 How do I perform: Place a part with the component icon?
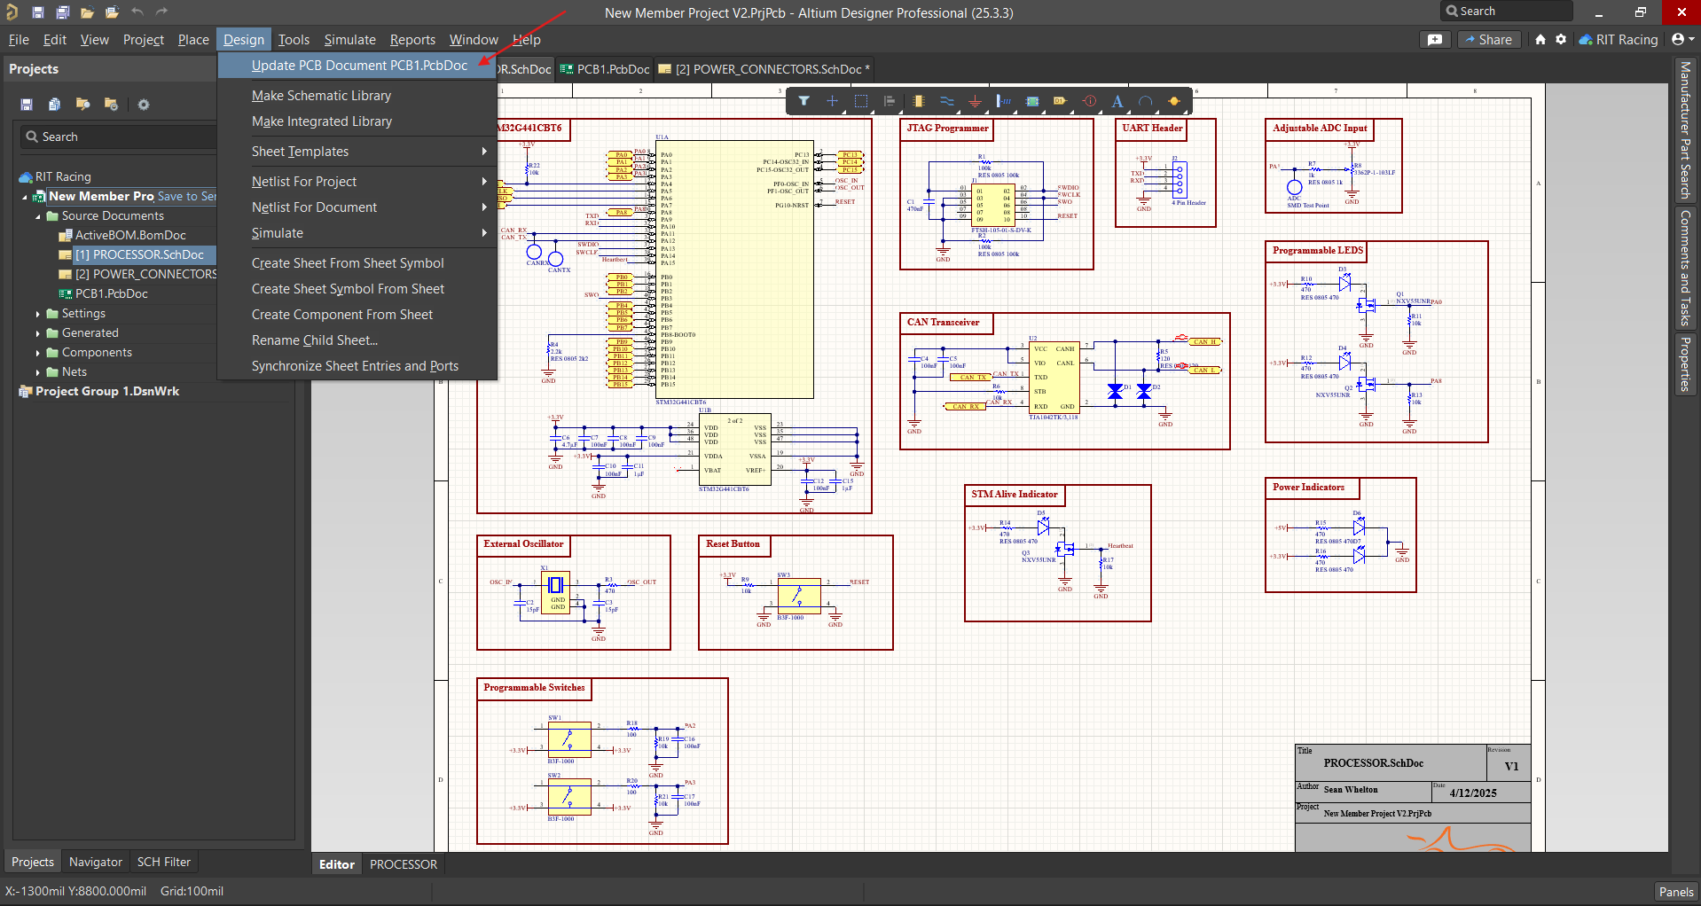click(x=919, y=101)
